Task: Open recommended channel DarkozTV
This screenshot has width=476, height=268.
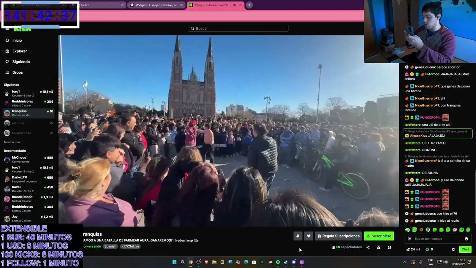Action: pyautogui.click(x=29, y=179)
